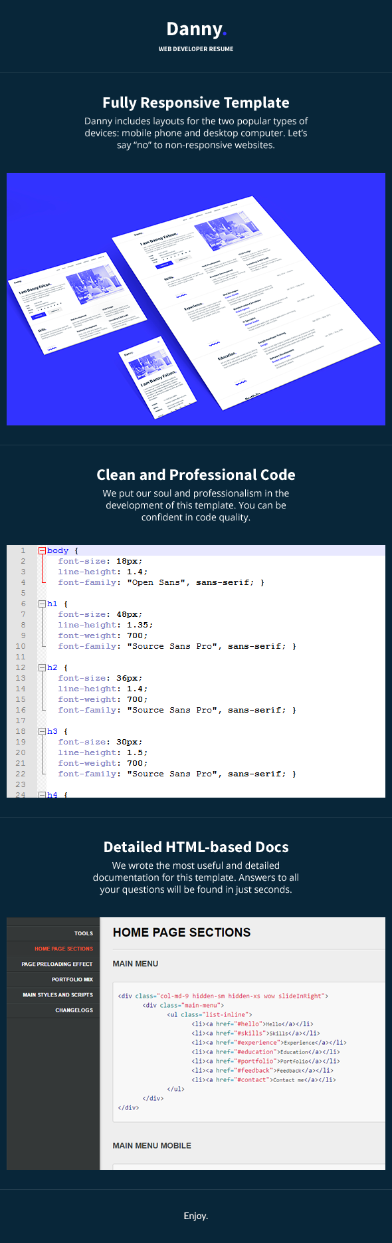Click the Main Menu Mobile subheading
Image resolution: width=392 pixels, height=1243 pixels.
tap(151, 1145)
